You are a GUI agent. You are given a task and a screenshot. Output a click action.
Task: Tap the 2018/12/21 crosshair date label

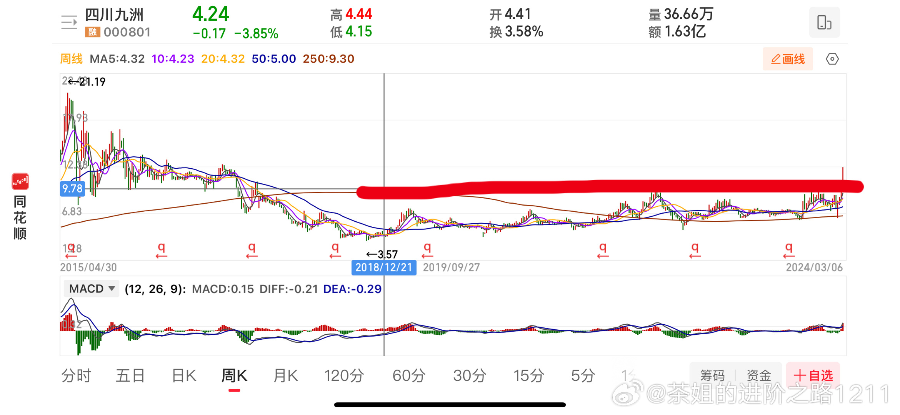(x=384, y=267)
